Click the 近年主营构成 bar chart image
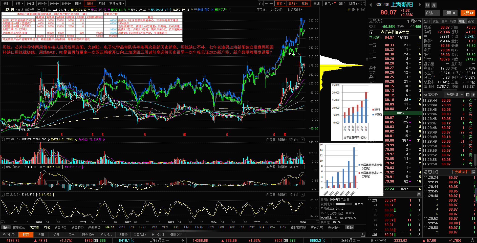The height and width of the screenshot is (243, 477). [357, 112]
